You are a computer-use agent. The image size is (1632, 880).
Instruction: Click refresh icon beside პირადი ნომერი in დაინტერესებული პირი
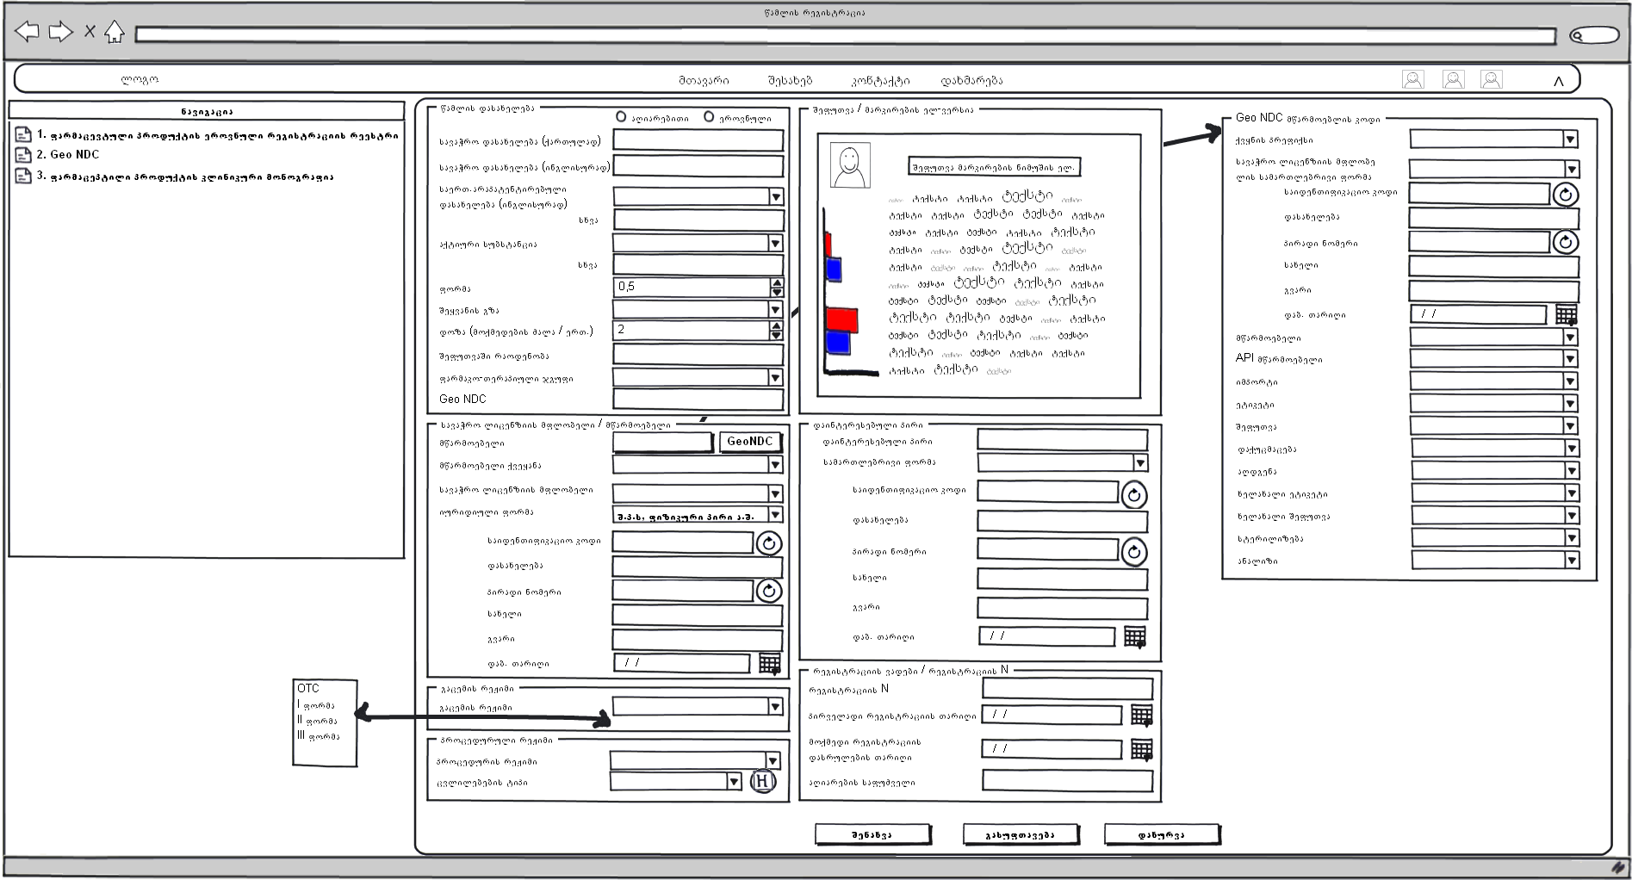[1134, 552]
